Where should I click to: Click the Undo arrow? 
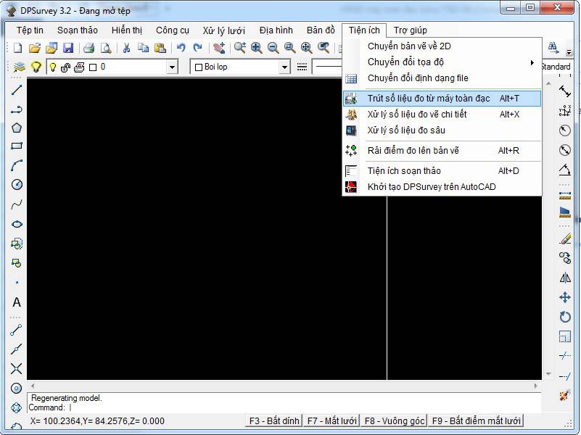coord(181,48)
